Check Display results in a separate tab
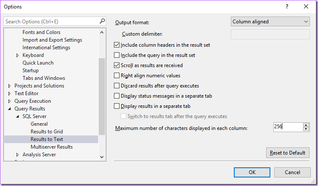The width and height of the screenshot is (318, 186). point(117,106)
